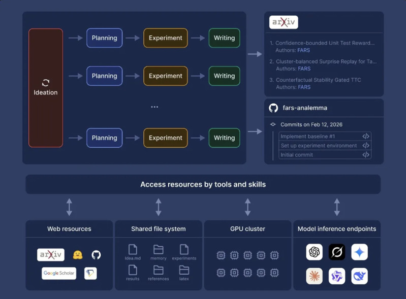This screenshot has width=406, height=299.
Task: Select the Initial commit entry
Action: click(297, 155)
